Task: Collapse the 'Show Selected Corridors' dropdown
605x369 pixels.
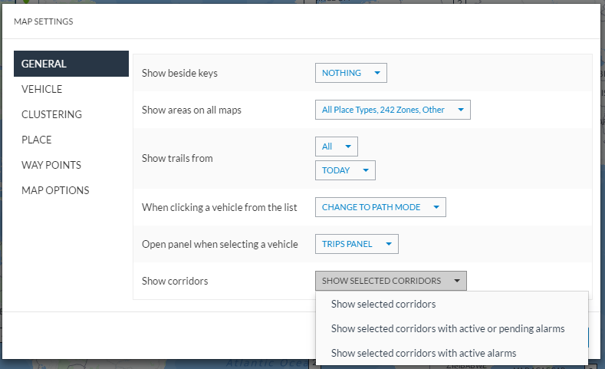Action: [390, 281]
